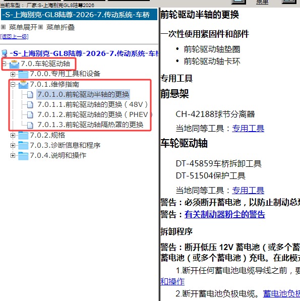Select the 7.0.4.说明和操作 tree label
The image size is (300, 301).
tap(58, 155)
